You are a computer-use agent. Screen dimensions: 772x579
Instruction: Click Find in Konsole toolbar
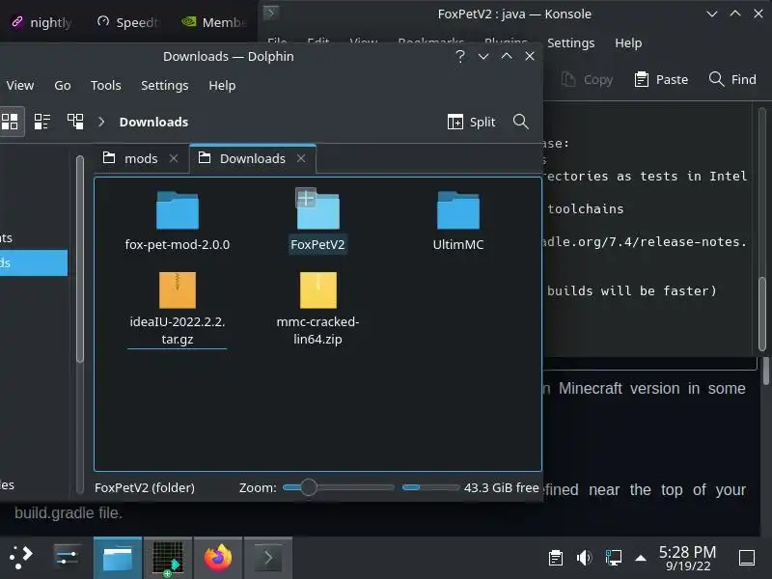(732, 79)
